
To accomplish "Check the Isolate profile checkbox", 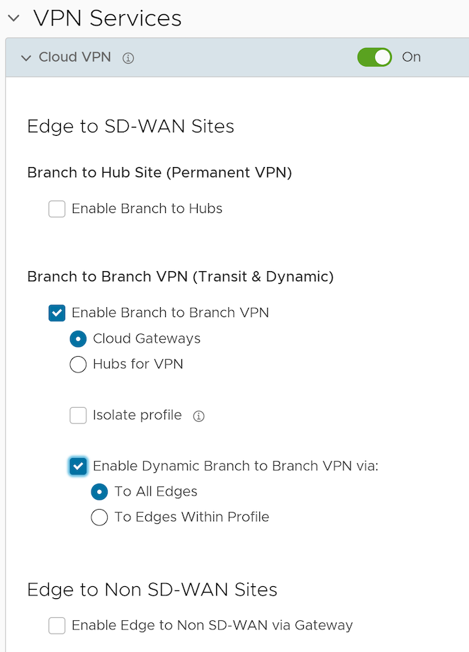I will (x=78, y=416).
